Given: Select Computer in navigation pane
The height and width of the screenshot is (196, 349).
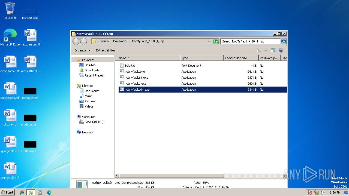Looking at the screenshot, I should (88, 117).
